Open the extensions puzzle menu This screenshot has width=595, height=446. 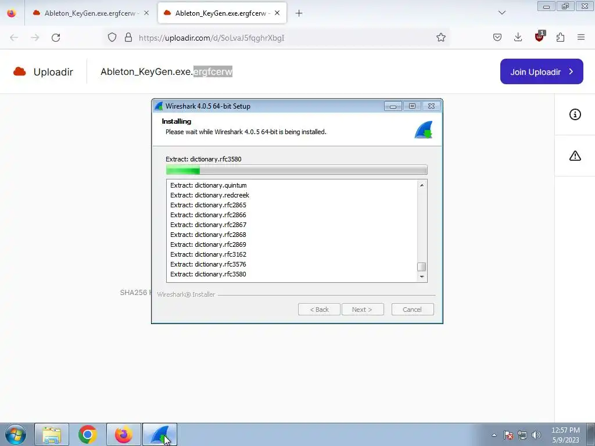[x=560, y=38]
